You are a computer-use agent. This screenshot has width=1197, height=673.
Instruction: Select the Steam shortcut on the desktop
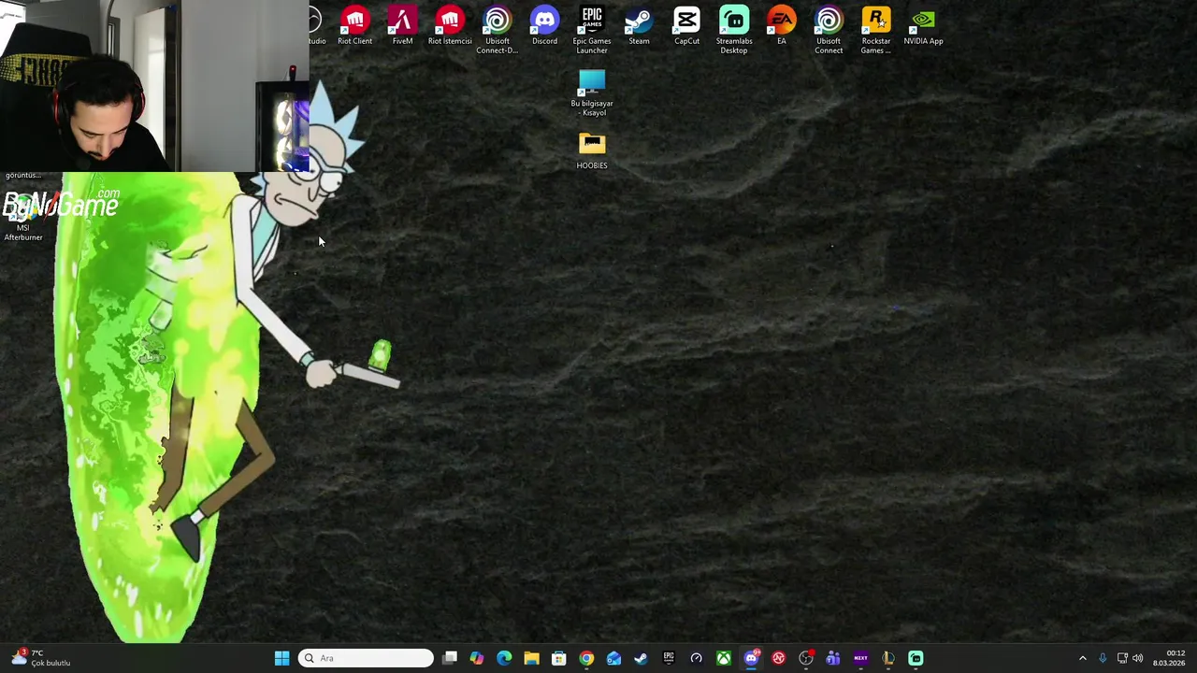639,26
